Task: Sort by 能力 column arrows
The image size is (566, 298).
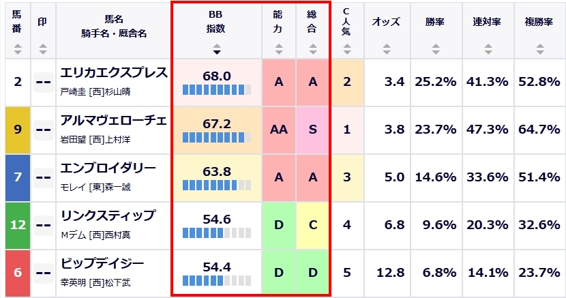Action: 279,48
